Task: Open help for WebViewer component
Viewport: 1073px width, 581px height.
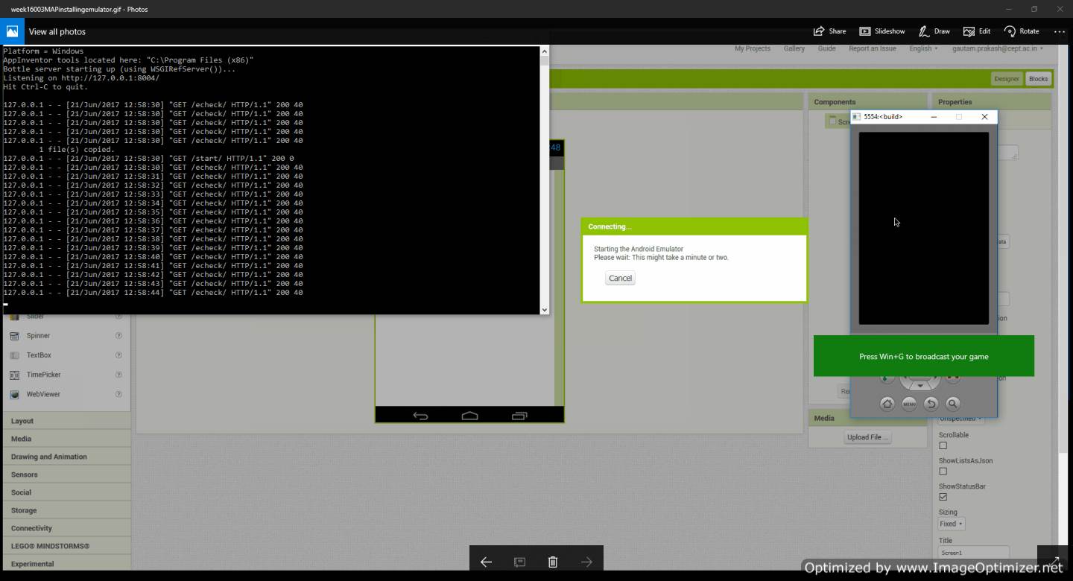Action: 118,394
